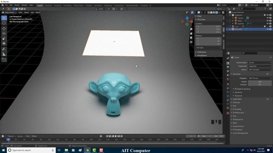Adjust the Viewport samples field
This screenshot has width=273, height=153.
click(260, 85)
